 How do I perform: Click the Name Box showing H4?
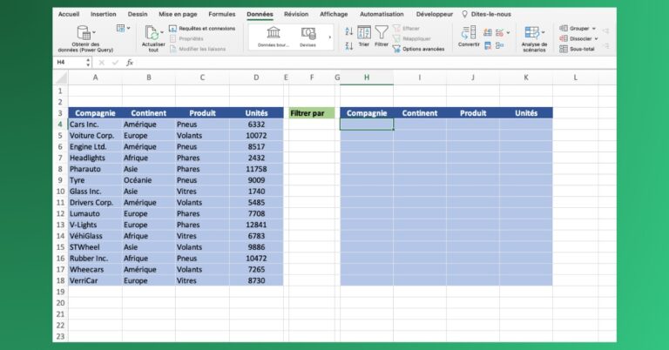click(70, 63)
